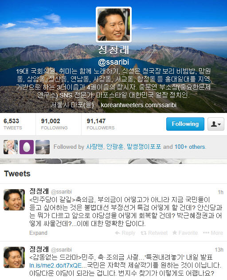The image size is (227, 280).
Task: Click the Retweet icon on first tweet
Action: (x=144, y=233)
